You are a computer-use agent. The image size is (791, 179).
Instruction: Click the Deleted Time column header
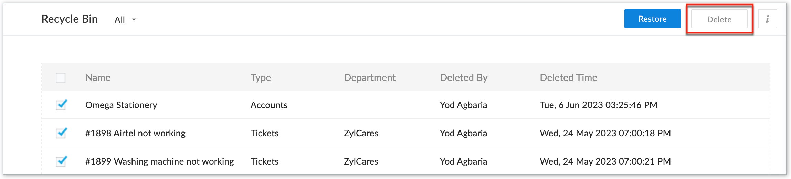tap(568, 78)
